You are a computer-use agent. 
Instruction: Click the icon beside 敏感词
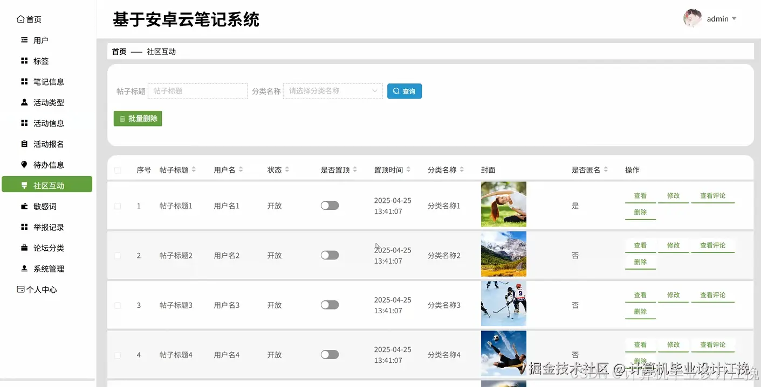(24, 206)
